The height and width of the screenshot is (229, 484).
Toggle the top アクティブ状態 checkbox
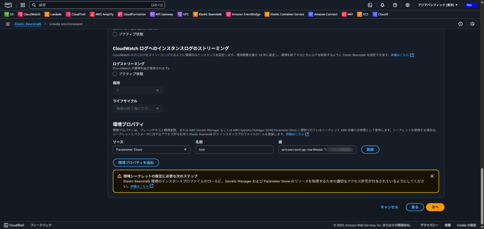tap(115, 34)
